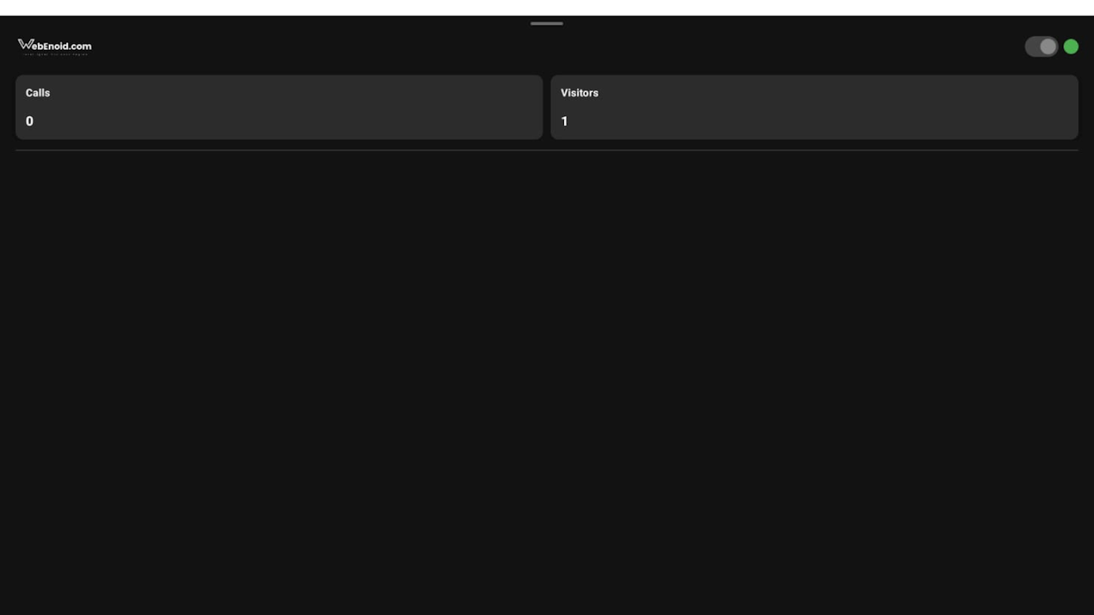Image resolution: width=1094 pixels, height=615 pixels.
Task: Click the gap between Calls and Visitors cards
Action: [547, 107]
